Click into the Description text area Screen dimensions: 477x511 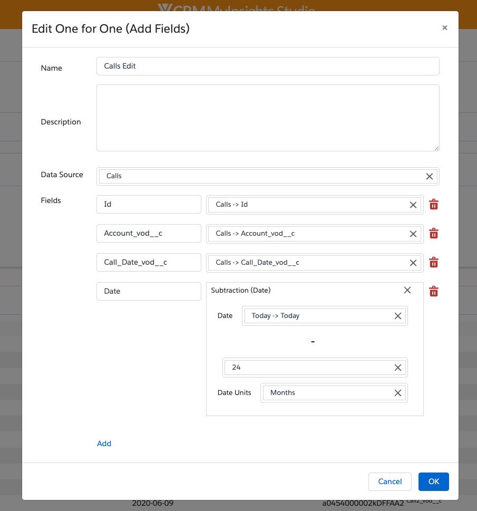point(268,118)
